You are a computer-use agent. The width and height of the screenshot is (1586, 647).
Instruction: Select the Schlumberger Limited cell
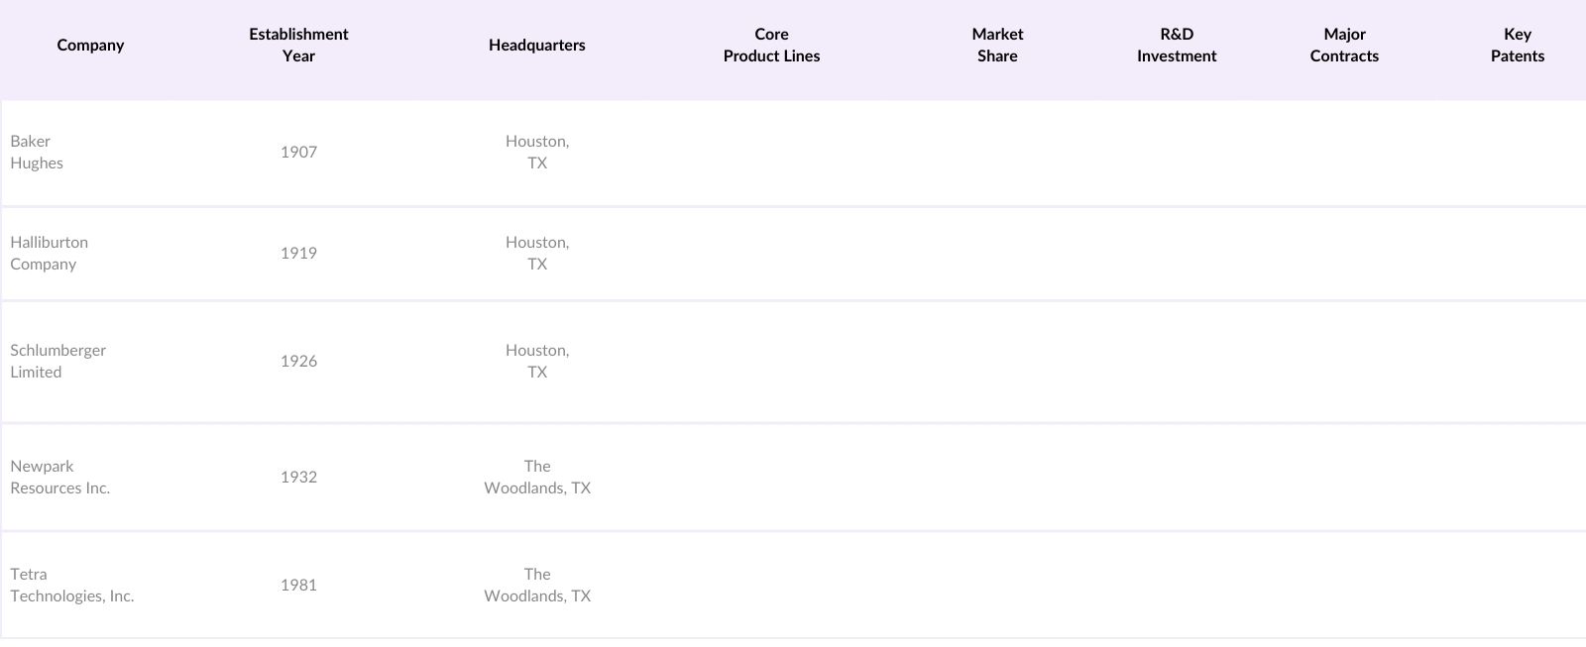(57, 362)
